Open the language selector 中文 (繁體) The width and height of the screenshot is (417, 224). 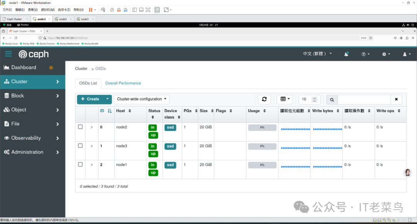(x=317, y=54)
